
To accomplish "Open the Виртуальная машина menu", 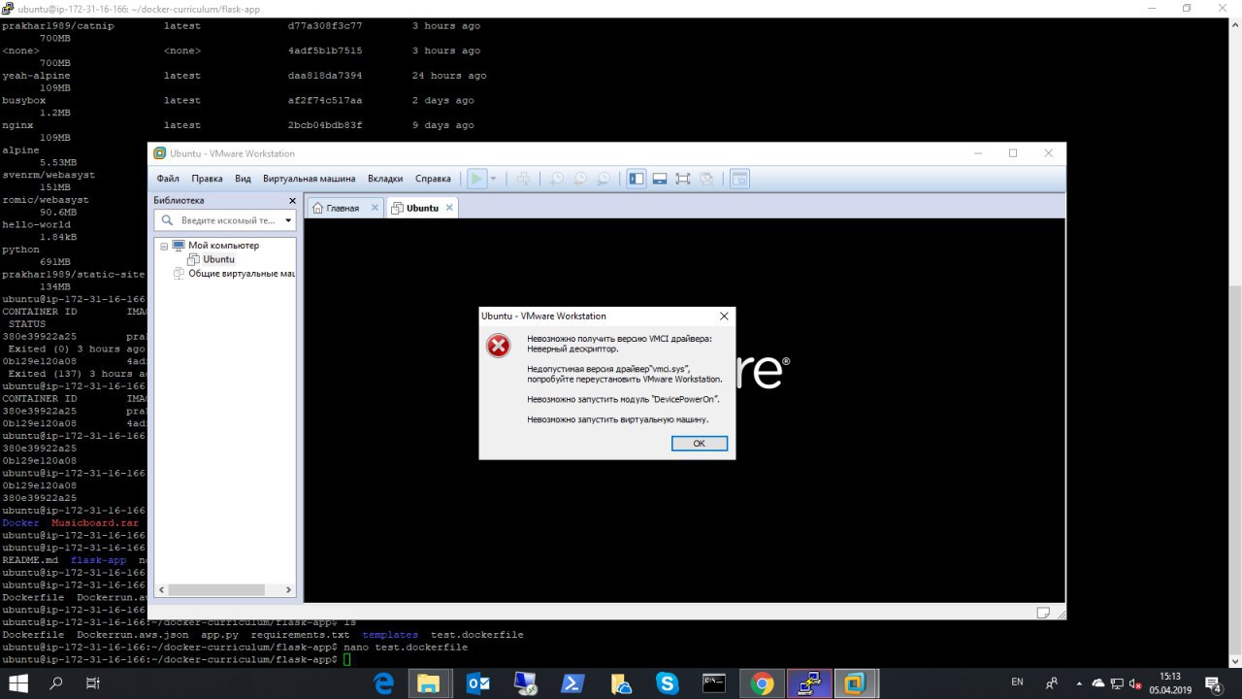I will (x=309, y=179).
